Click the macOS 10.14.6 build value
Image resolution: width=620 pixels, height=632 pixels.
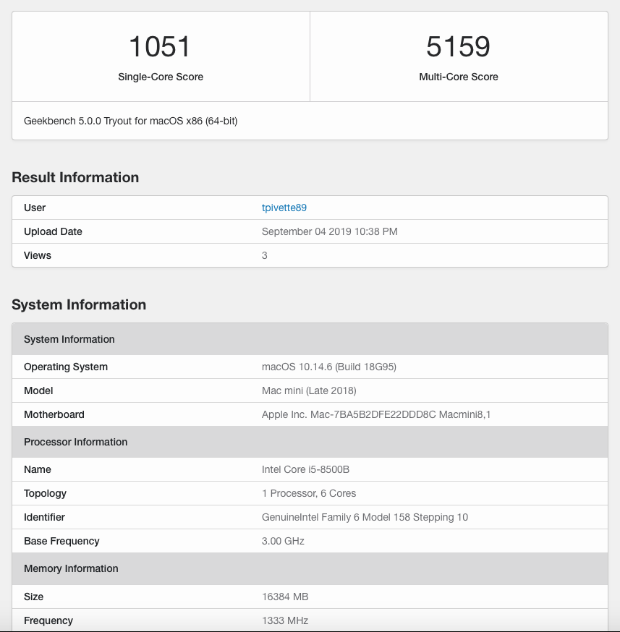pyautogui.click(x=329, y=367)
